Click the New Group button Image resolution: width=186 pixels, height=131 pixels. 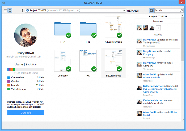pos(133,11)
